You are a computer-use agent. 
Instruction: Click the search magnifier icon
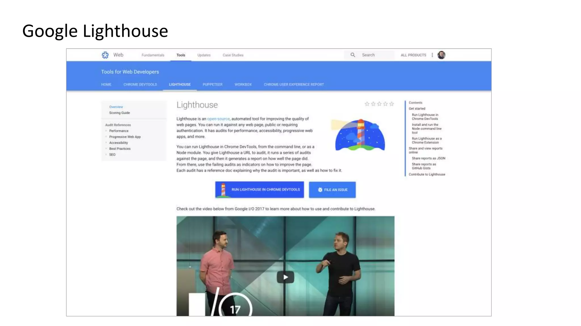[353, 55]
